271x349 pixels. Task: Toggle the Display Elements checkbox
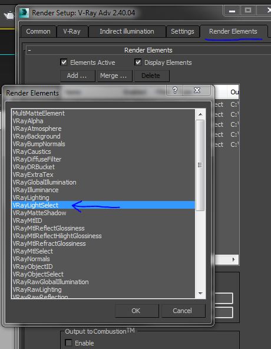click(x=138, y=62)
